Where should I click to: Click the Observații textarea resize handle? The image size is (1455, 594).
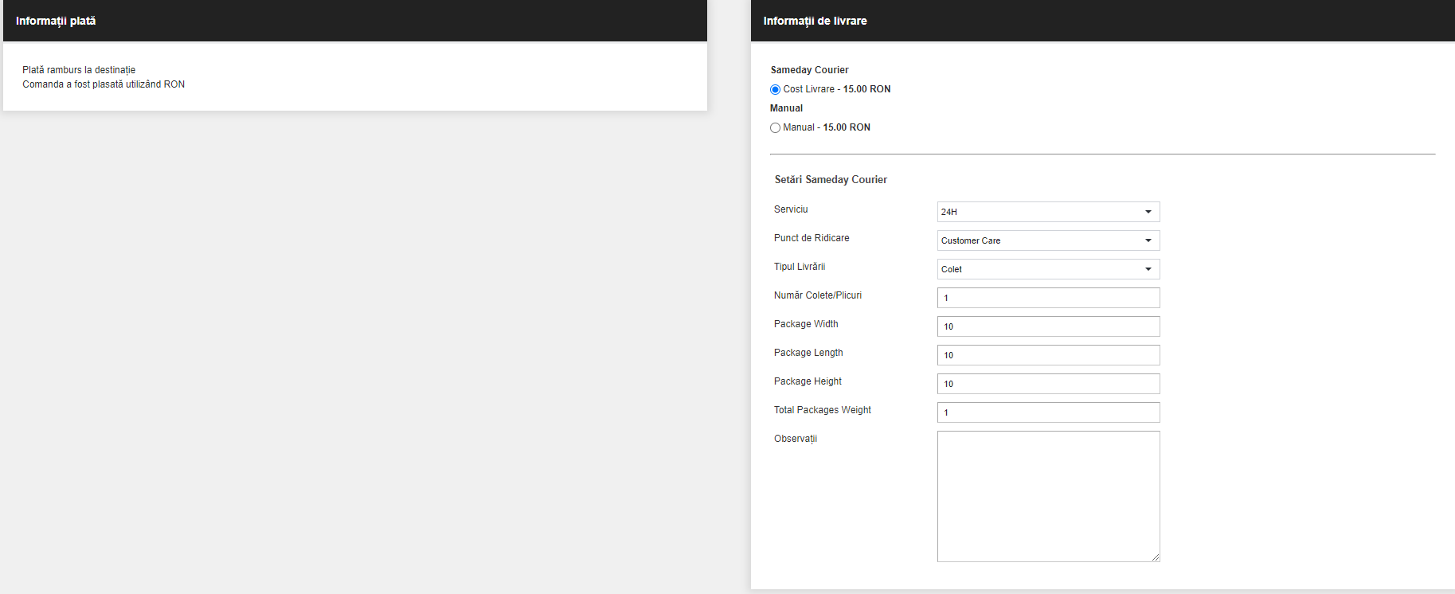point(1156,557)
